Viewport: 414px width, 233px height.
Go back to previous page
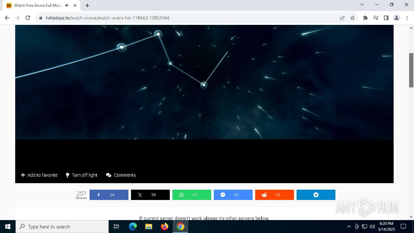coord(7,18)
